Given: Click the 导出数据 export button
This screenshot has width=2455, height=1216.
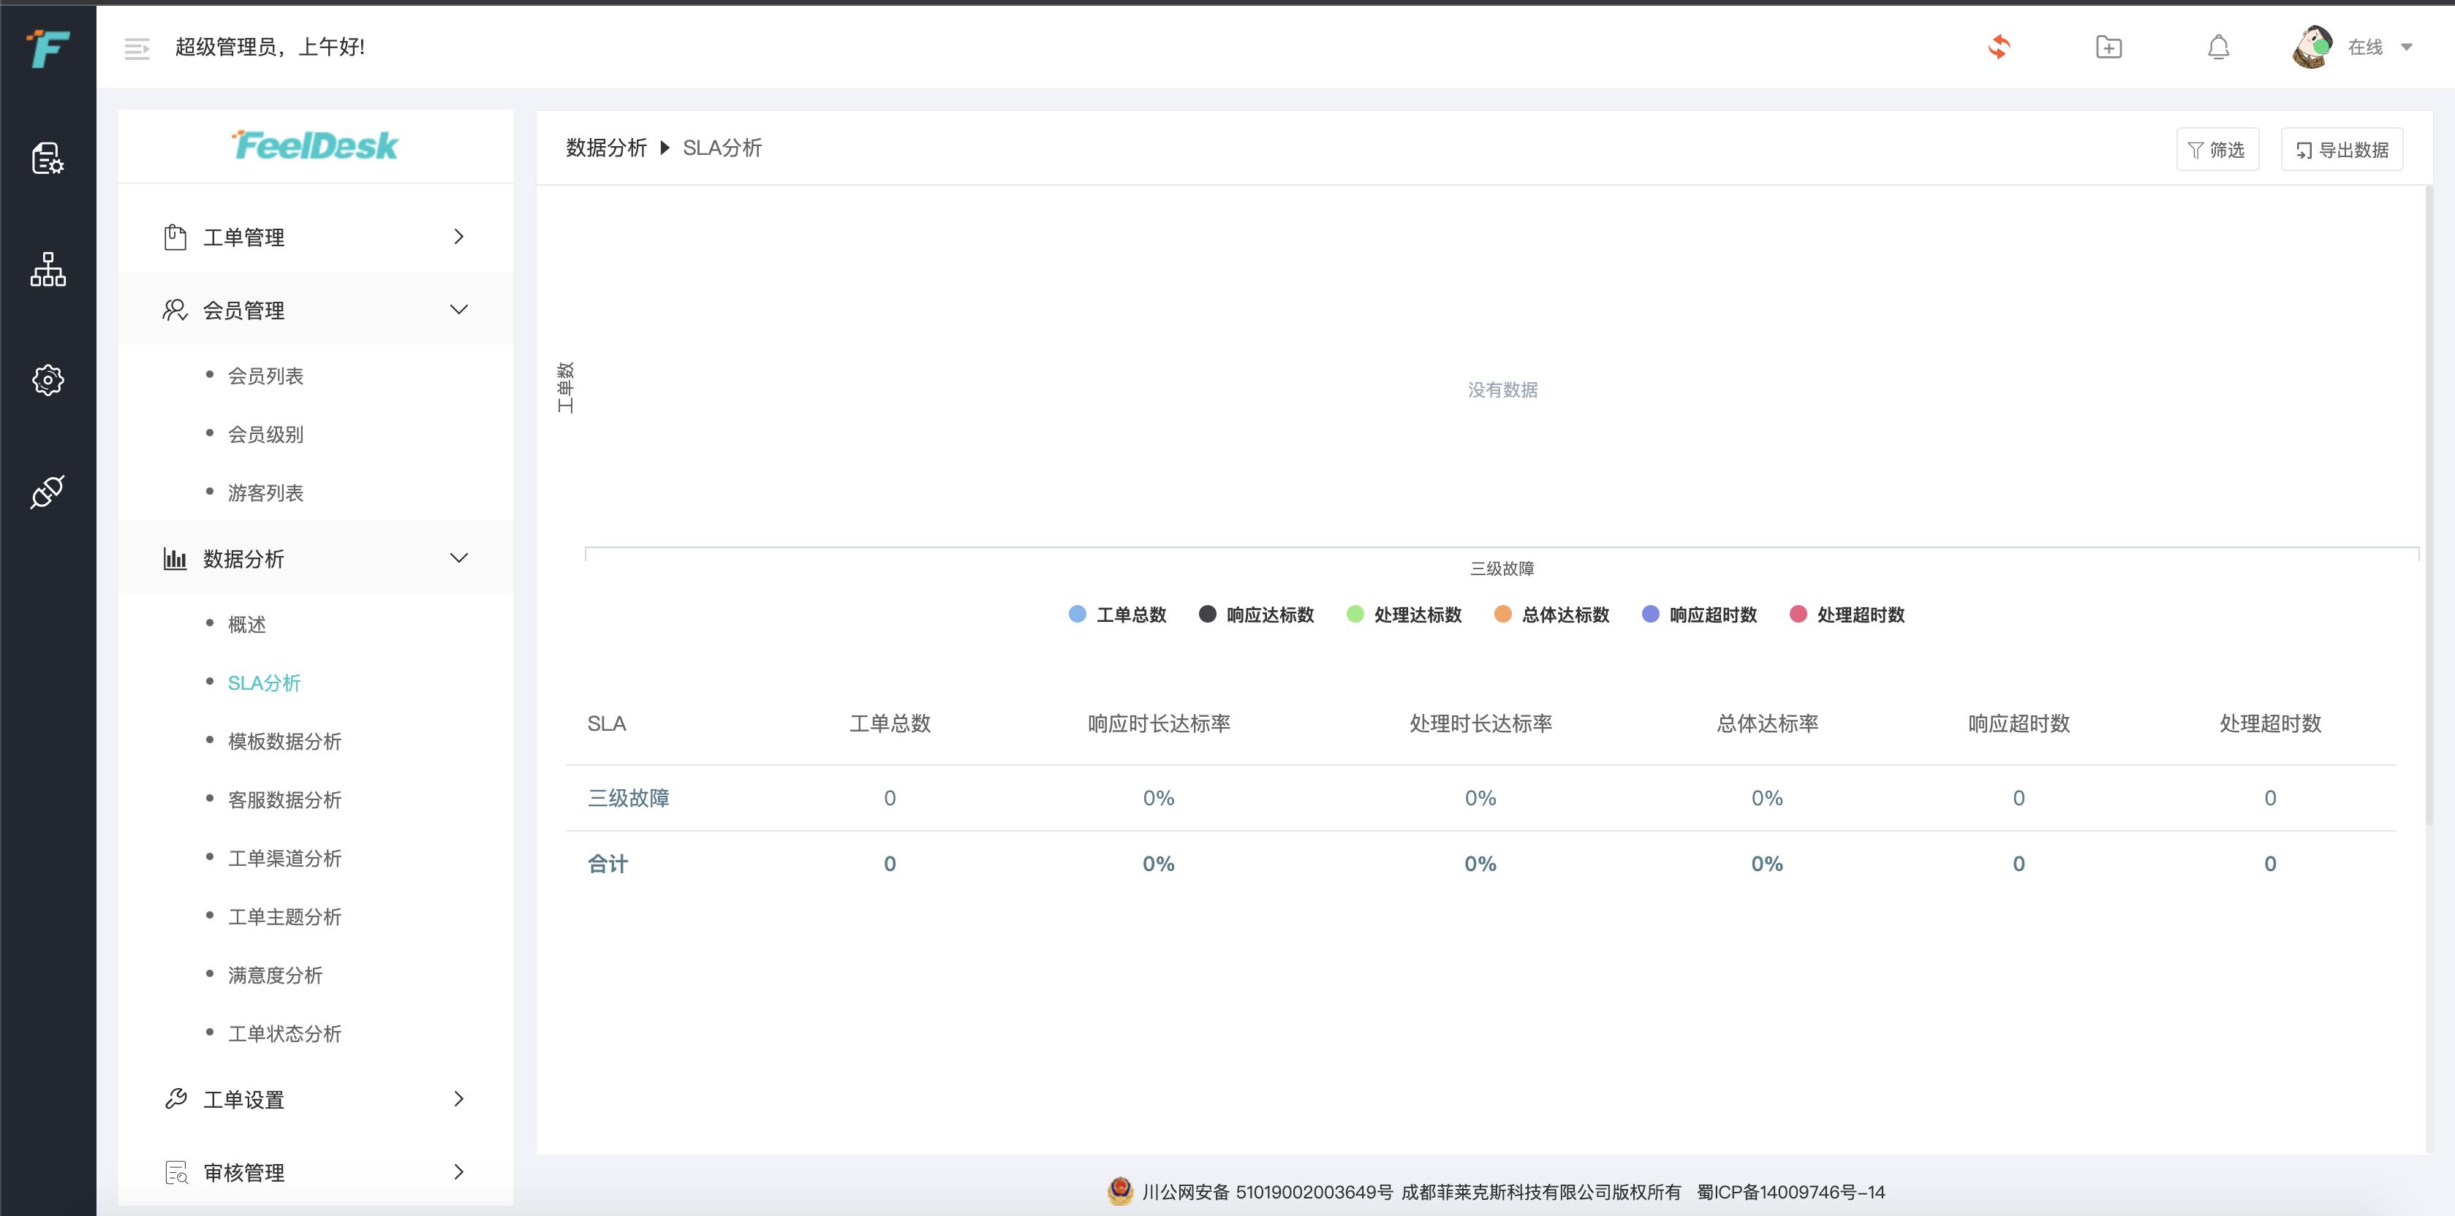Looking at the screenshot, I should click(2342, 148).
